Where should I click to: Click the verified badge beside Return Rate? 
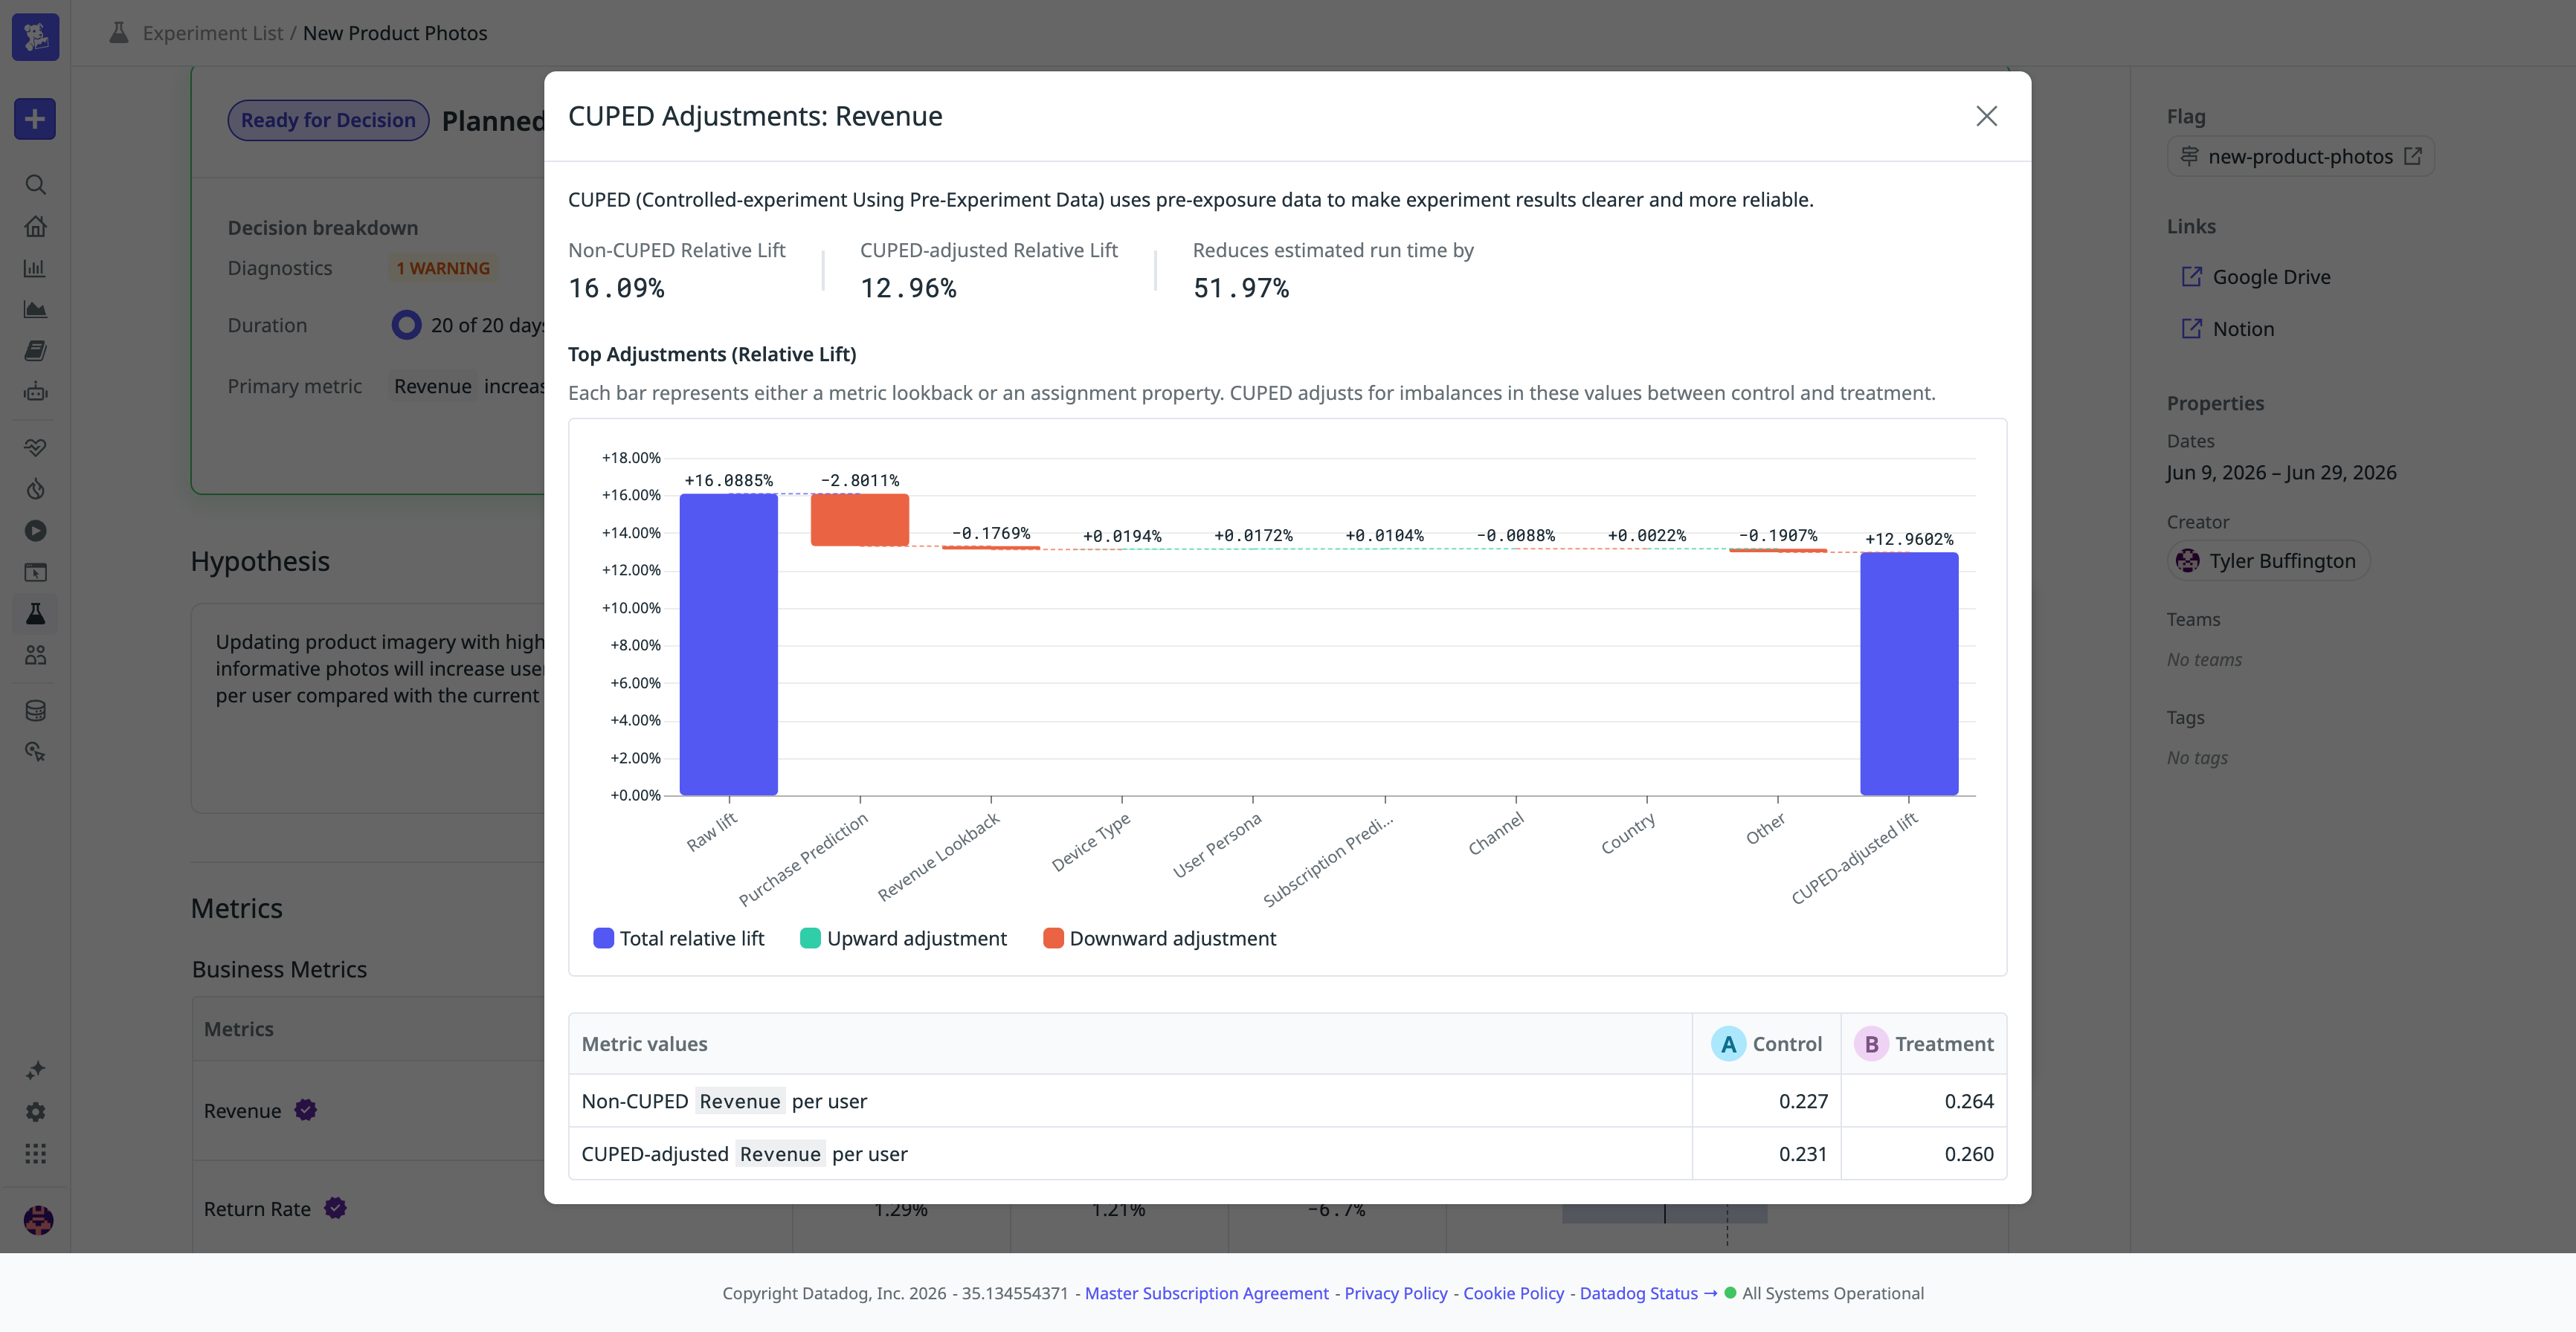(x=336, y=1207)
